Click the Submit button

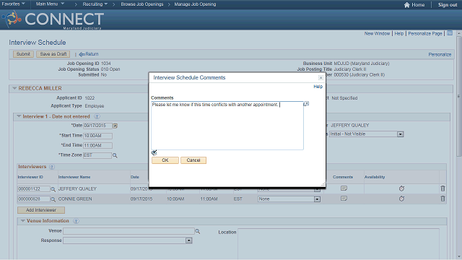23,54
